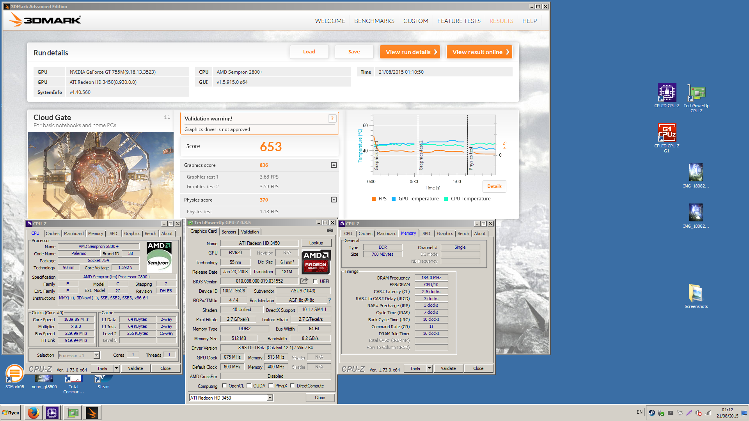Open the BENCHMARKS tab in 3DMark

click(374, 21)
